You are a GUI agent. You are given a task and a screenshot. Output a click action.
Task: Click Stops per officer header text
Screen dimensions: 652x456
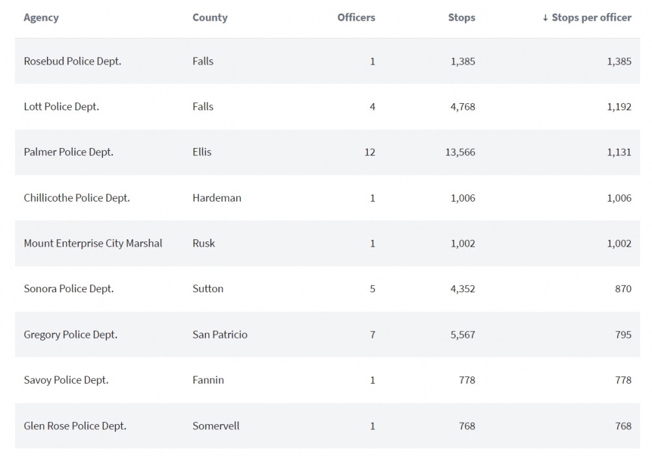tap(591, 18)
